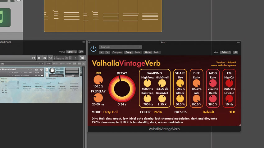The width and height of the screenshot is (264, 148).
Task: Click the instrument info icon
Action: pyautogui.click(x=41, y=69)
